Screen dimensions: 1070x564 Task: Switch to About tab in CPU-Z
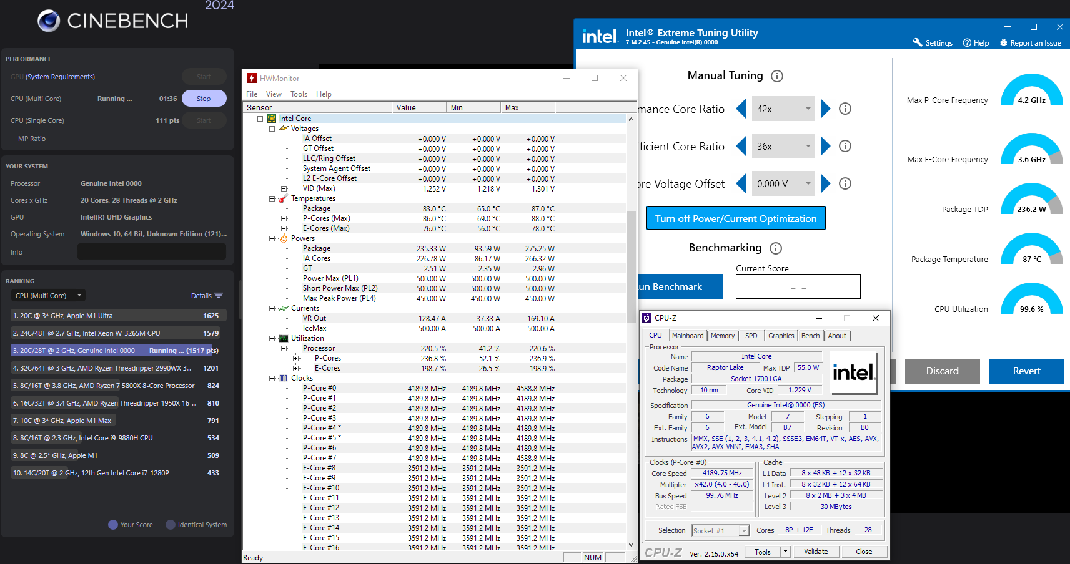click(837, 336)
